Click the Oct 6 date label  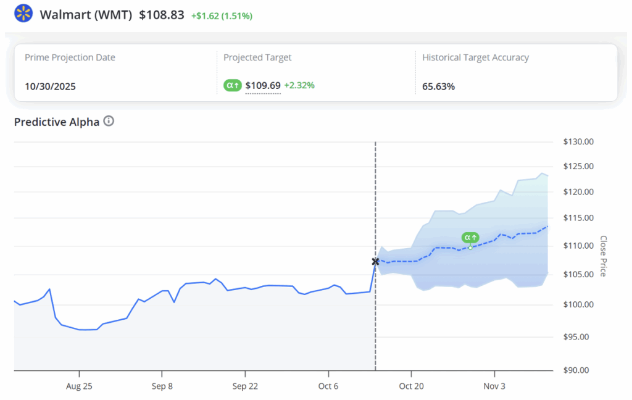(x=328, y=386)
